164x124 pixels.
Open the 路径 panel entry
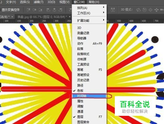tap(89, 85)
